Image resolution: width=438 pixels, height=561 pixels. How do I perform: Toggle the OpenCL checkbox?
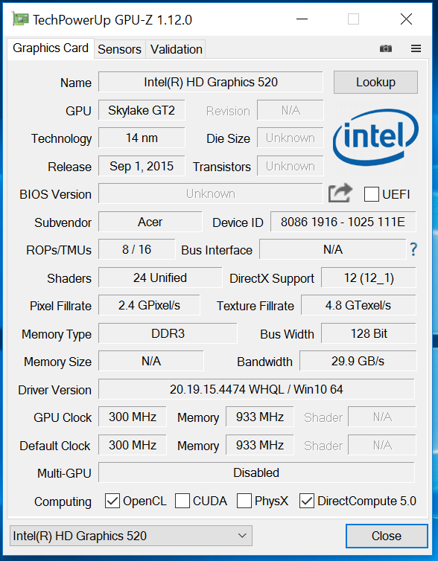[x=112, y=501]
